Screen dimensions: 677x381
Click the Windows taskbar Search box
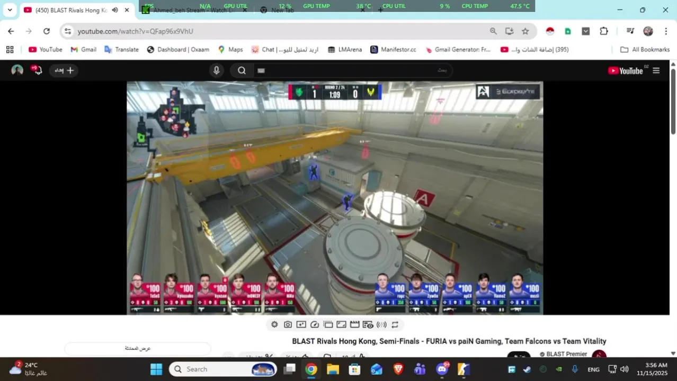[223, 369]
